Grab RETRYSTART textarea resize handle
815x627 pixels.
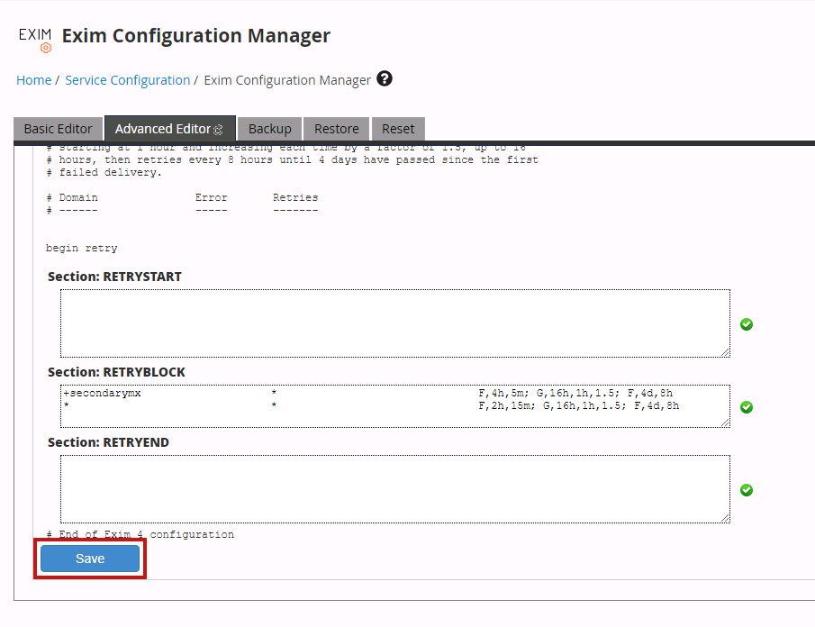pyautogui.click(x=725, y=352)
